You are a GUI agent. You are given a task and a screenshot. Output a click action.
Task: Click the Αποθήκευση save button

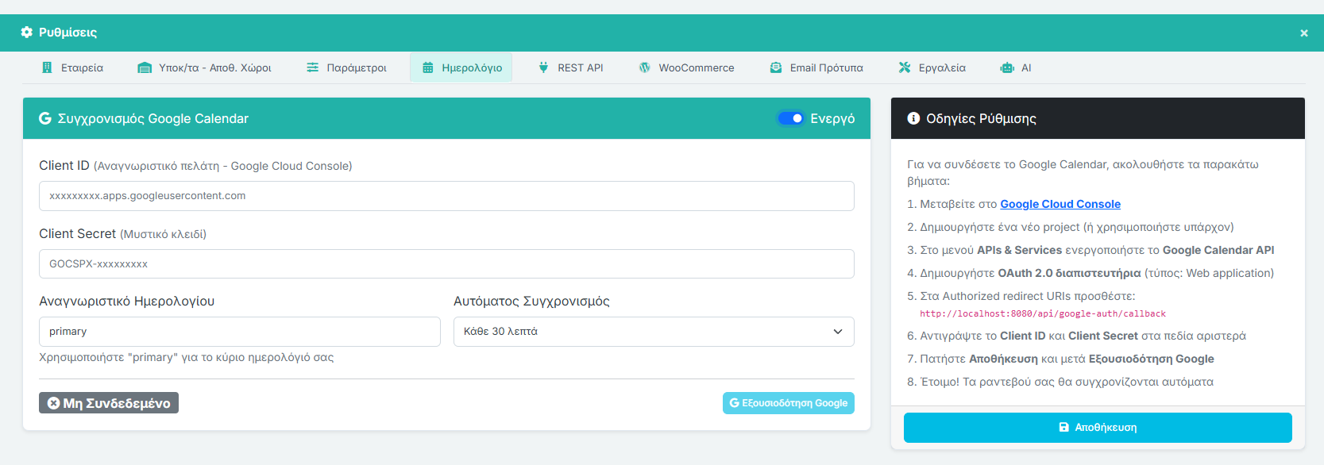point(1098,427)
